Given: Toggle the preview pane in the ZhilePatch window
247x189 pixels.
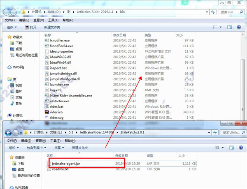Looking at the screenshot, I should (231, 148).
